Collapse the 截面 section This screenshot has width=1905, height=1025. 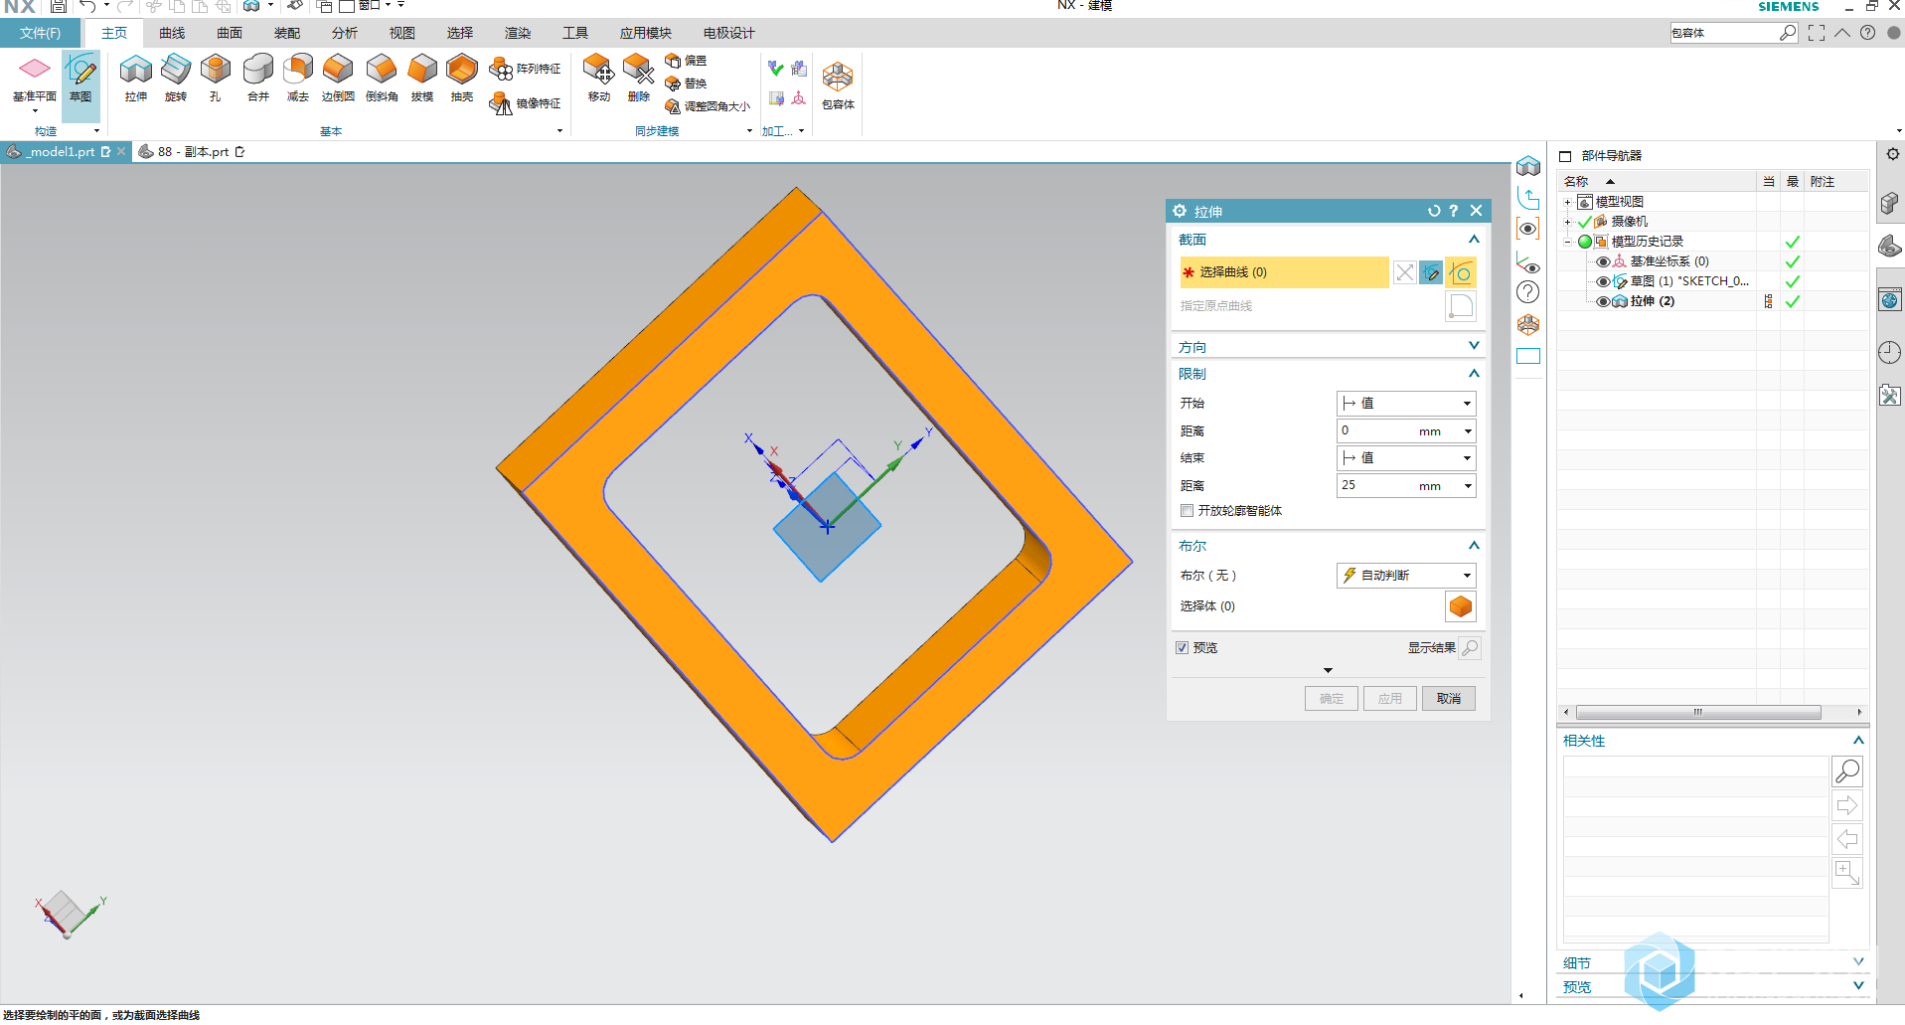pyautogui.click(x=1474, y=240)
